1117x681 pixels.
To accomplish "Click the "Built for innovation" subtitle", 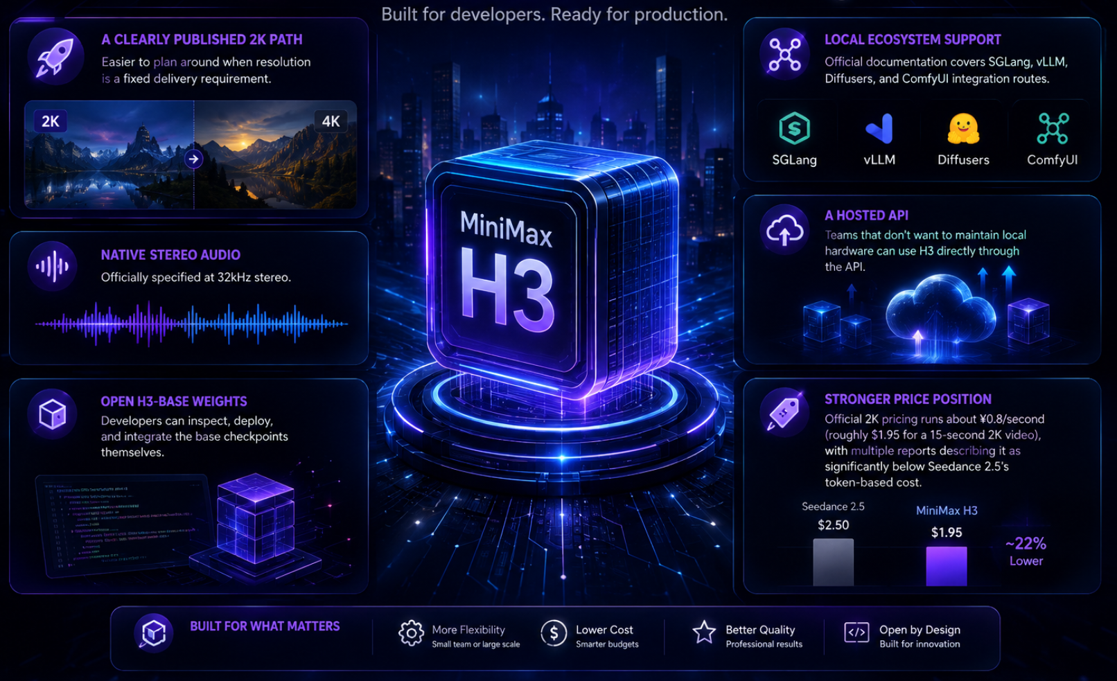I will 920,644.
